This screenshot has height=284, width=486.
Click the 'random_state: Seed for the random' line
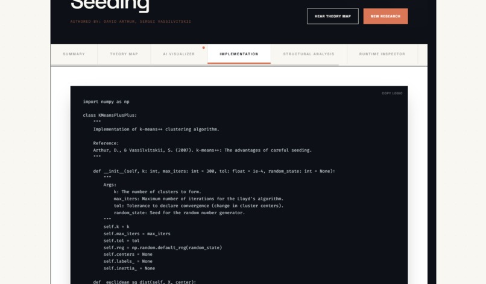[x=179, y=212]
